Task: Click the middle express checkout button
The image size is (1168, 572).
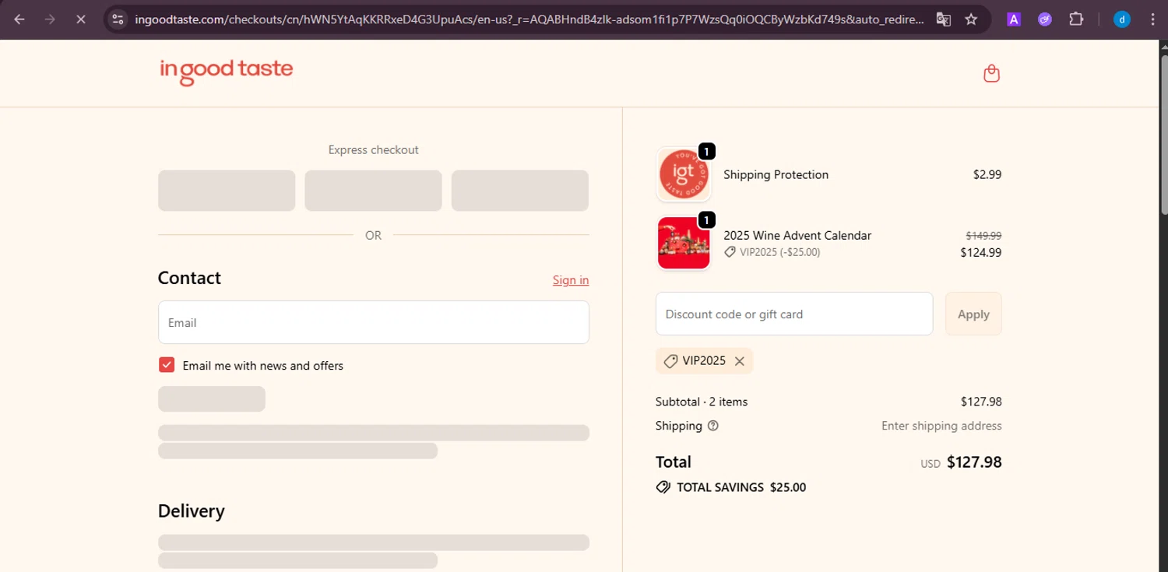Action: coord(373,191)
